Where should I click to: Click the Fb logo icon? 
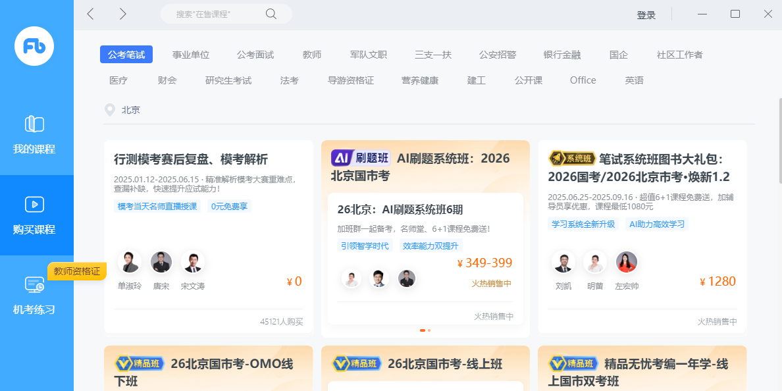(34, 46)
